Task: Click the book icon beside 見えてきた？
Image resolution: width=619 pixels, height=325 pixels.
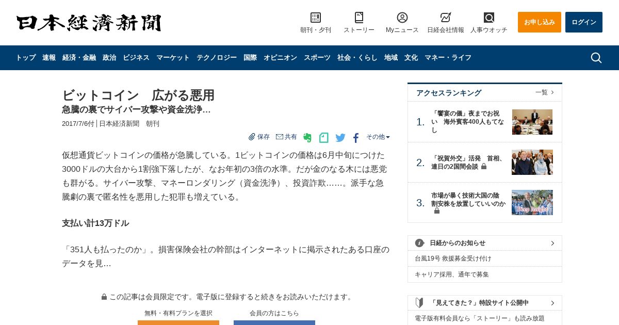Action: click(419, 303)
